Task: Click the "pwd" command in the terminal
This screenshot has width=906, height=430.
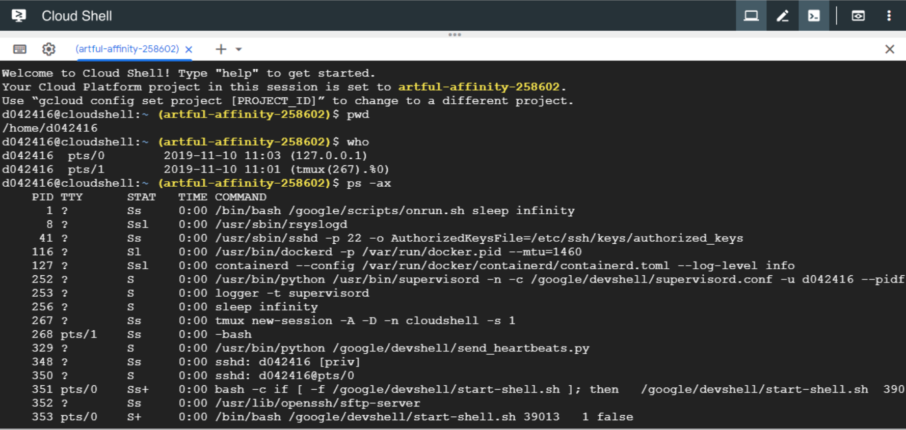Action: coord(358,114)
